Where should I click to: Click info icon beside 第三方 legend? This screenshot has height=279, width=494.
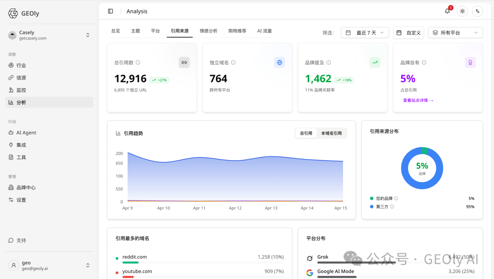(392, 207)
